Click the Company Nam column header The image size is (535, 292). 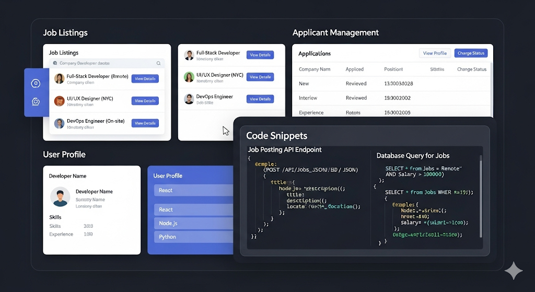coord(314,69)
